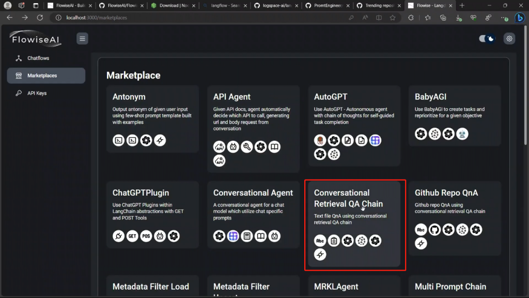Toggle the dark mode switch

pyautogui.click(x=487, y=39)
